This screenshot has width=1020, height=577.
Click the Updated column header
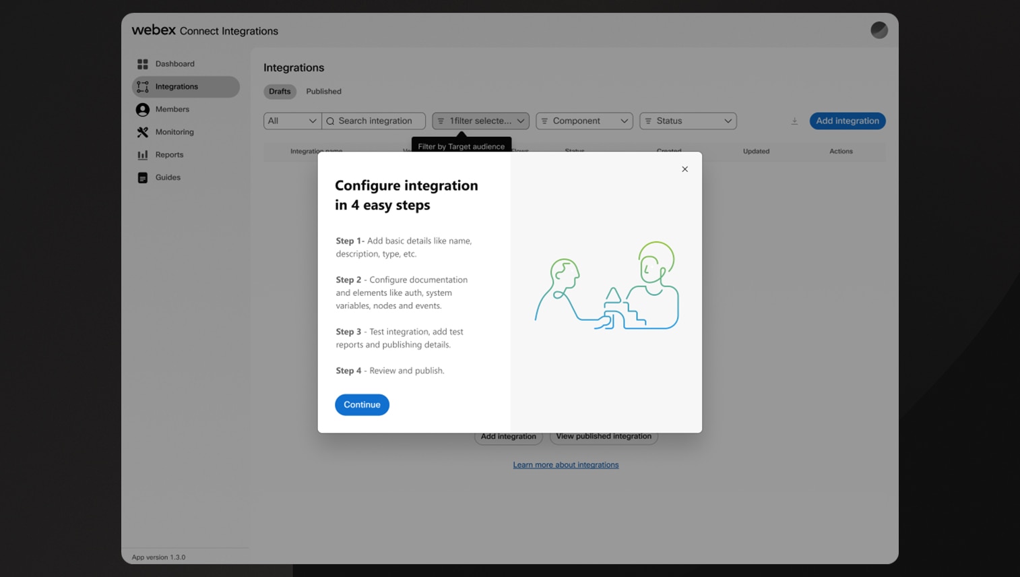click(756, 151)
